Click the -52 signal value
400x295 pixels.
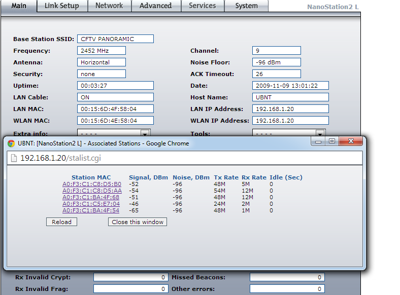click(x=134, y=184)
